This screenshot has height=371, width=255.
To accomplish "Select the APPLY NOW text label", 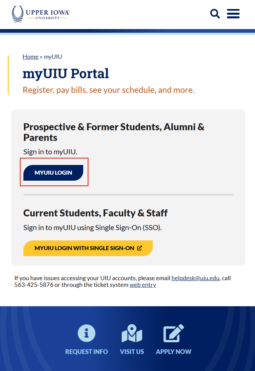I will [173, 352].
